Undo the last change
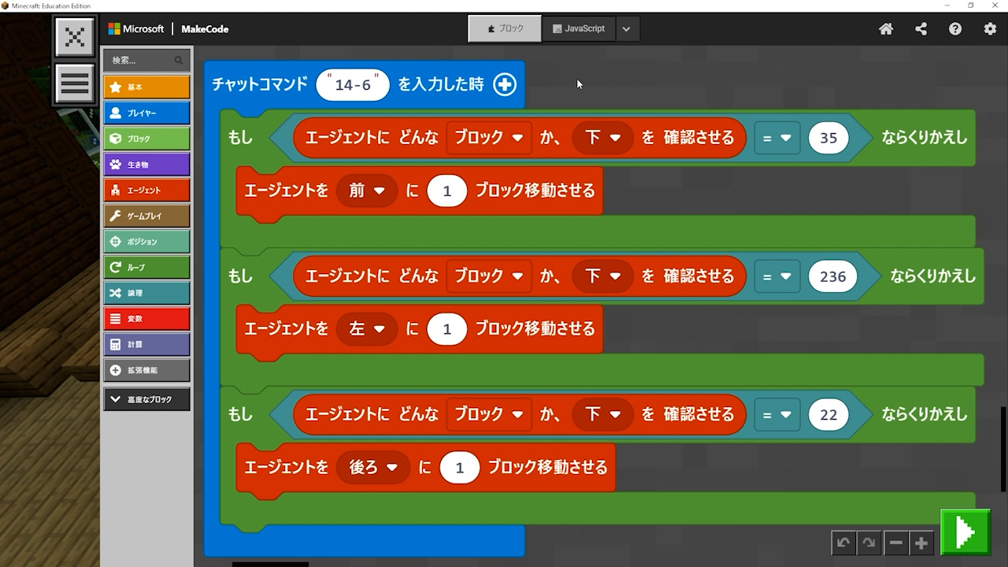 [843, 543]
